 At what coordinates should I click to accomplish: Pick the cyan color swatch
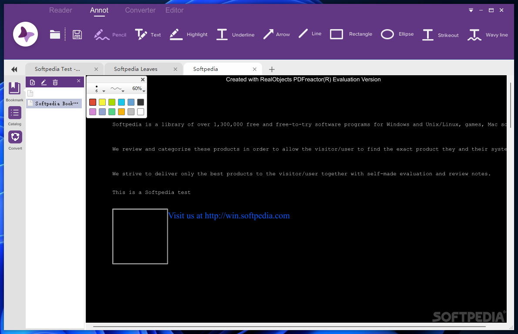click(121, 102)
